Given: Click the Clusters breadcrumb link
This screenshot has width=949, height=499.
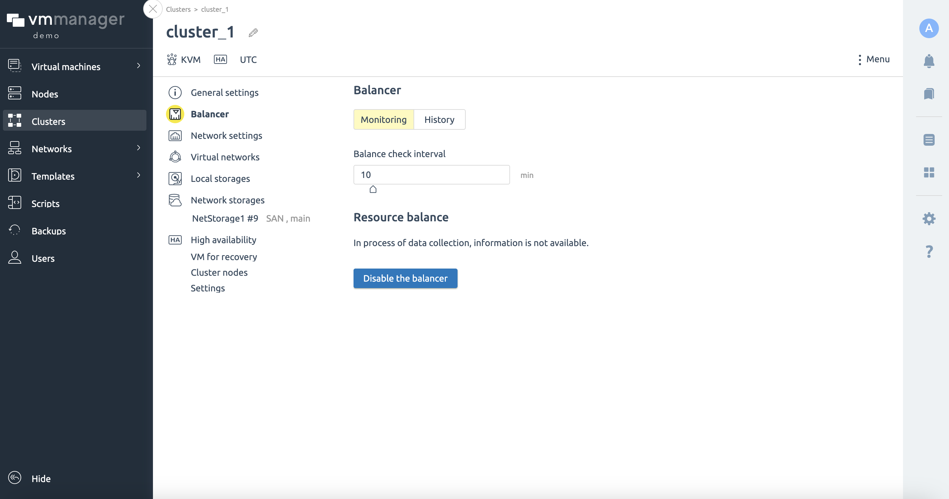Looking at the screenshot, I should tap(178, 9).
